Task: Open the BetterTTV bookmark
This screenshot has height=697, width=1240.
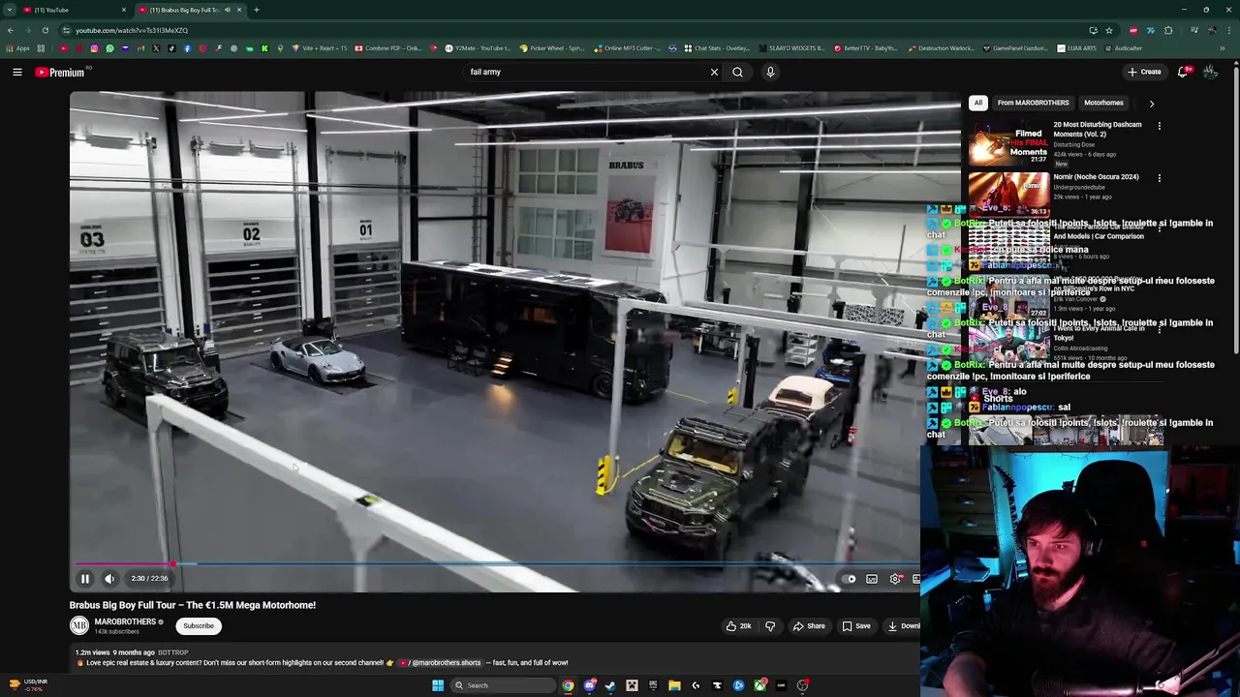Action: [865, 48]
